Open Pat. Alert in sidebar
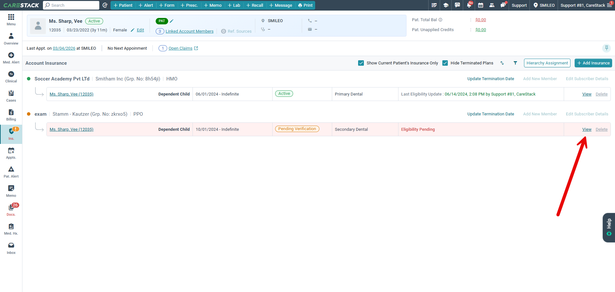615x292 pixels. pos(11,172)
